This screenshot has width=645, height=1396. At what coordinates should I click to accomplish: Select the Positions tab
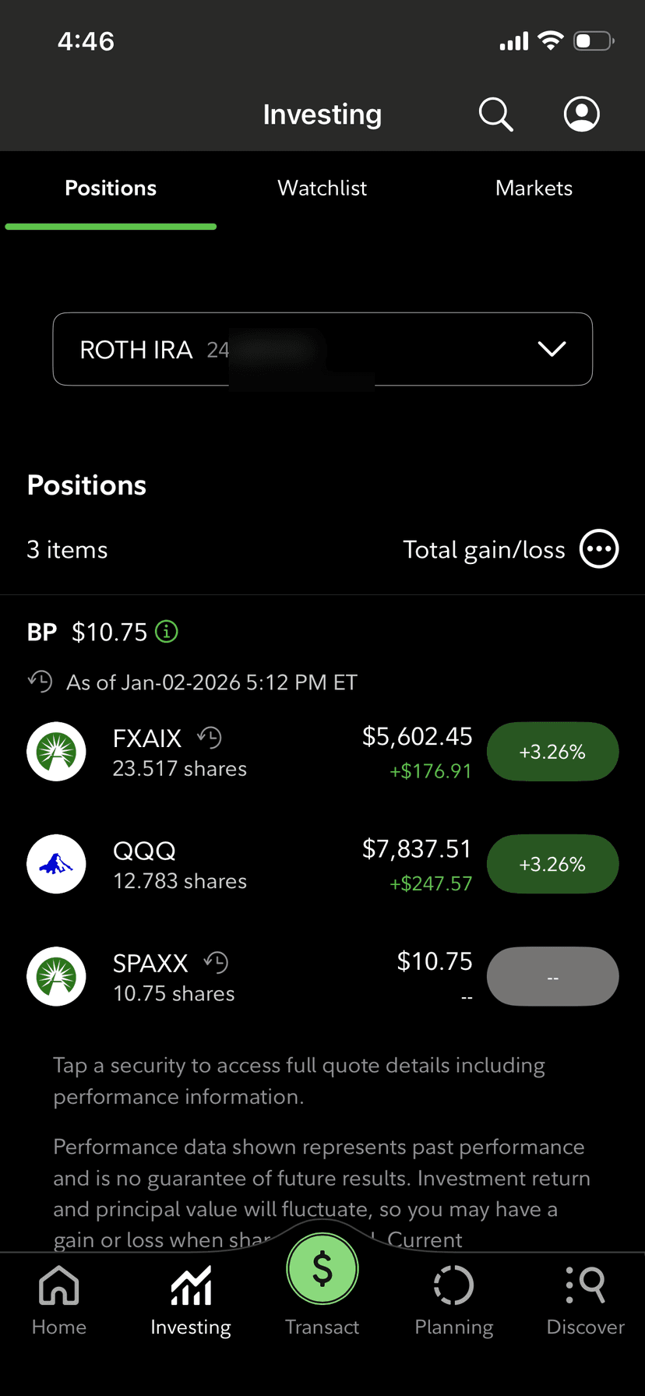[x=111, y=189]
